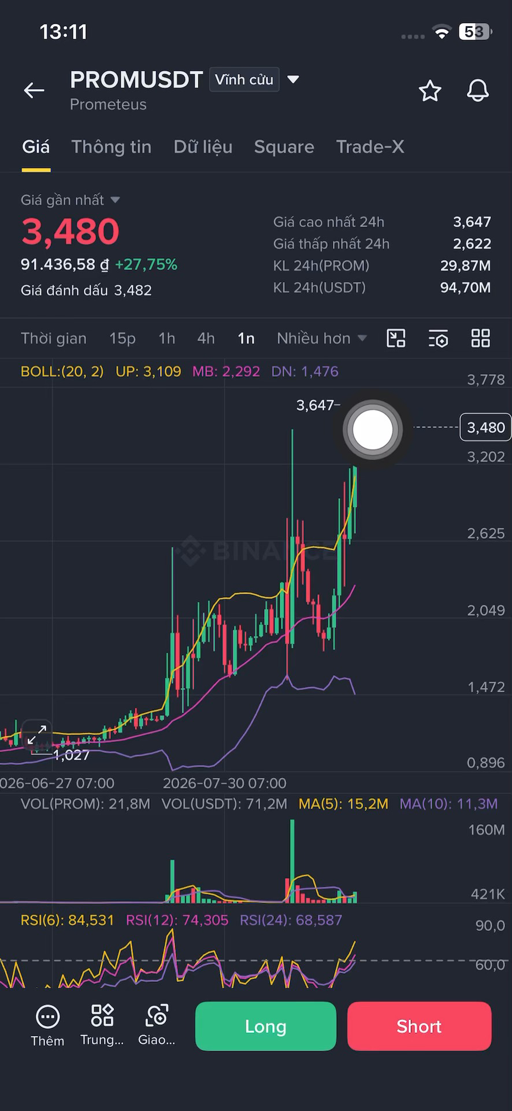
Task: Tap the MA(10): 11,3M volume label
Action: [449, 804]
